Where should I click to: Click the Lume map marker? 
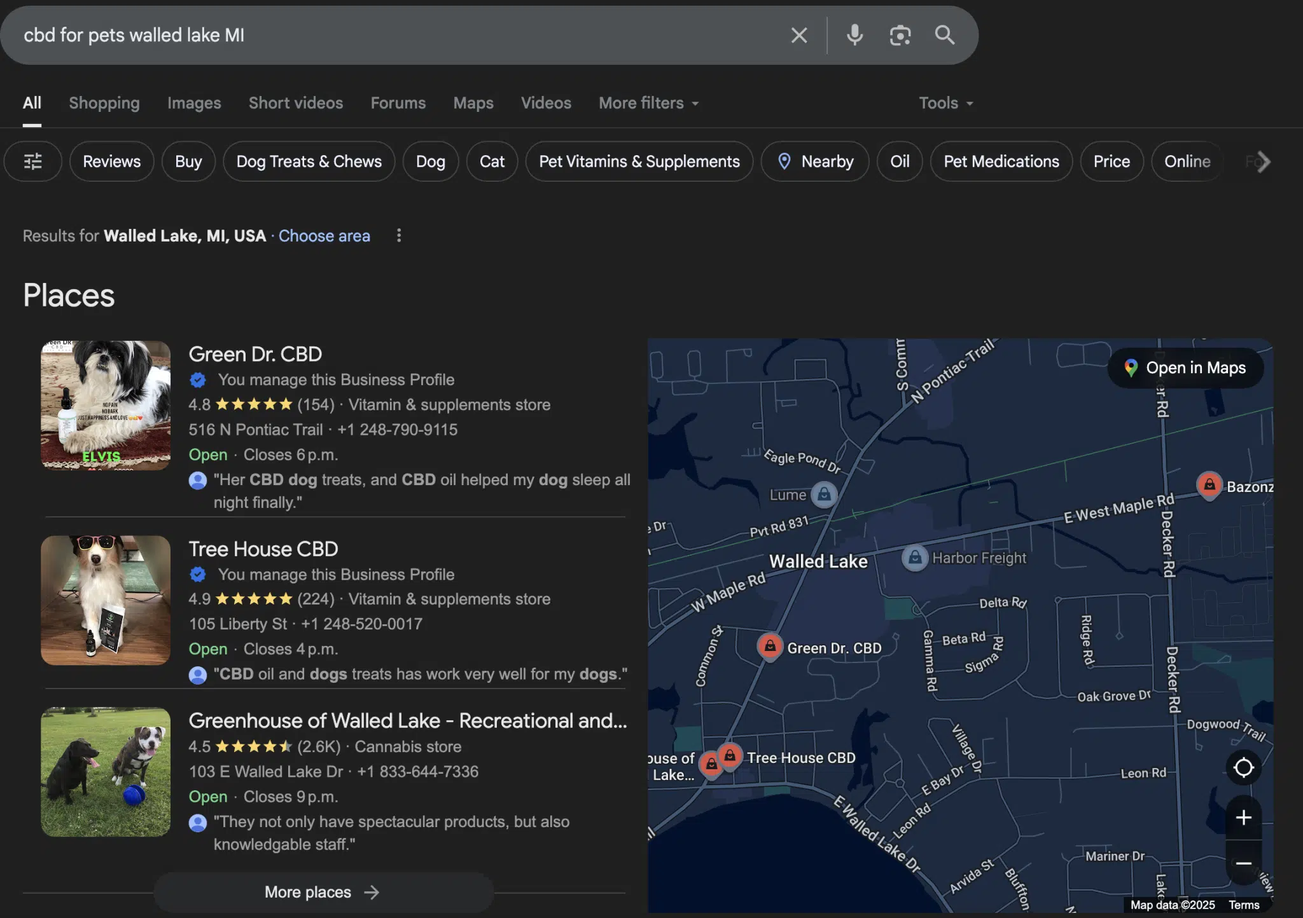[x=824, y=494]
